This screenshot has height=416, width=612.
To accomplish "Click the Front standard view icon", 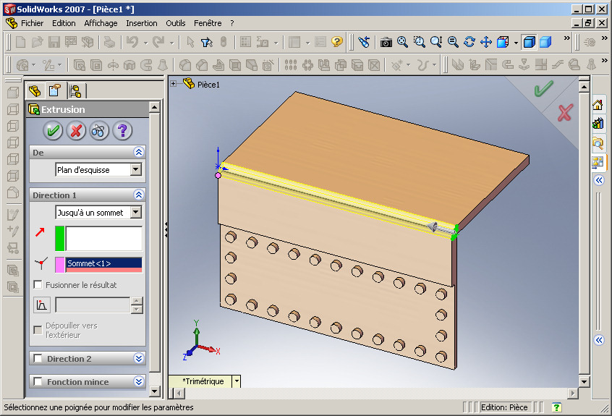I will (x=12, y=93).
